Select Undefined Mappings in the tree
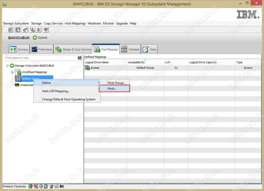 coord(34,72)
